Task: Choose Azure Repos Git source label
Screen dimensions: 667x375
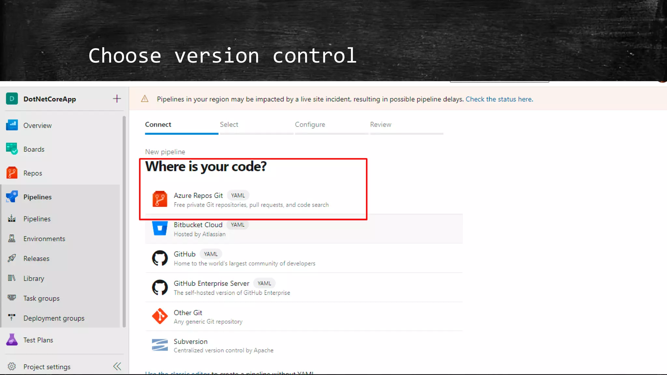Action: [x=198, y=195]
